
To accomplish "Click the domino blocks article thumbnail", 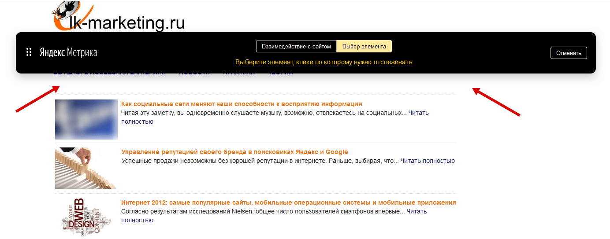I will tap(86, 168).
